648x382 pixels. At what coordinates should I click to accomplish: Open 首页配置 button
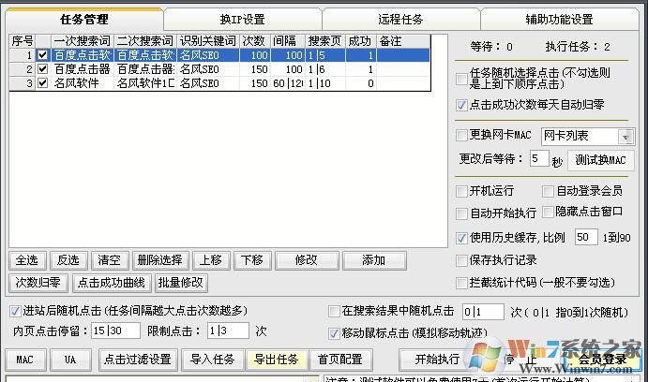point(340,360)
